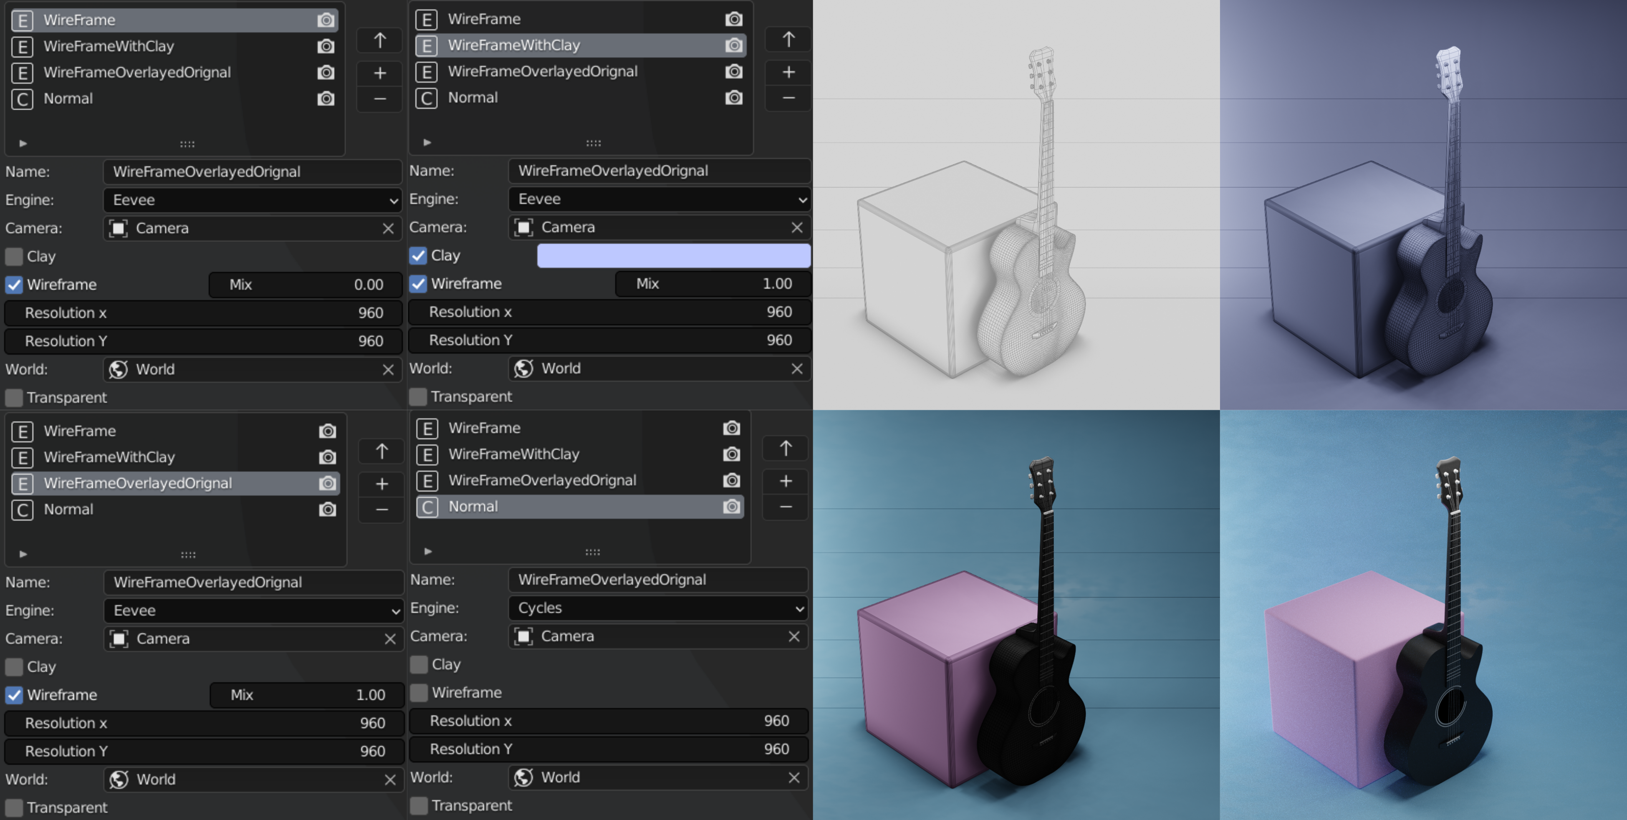Clear the World field in top-right panel
The image size is (1627, 820).
click(797, 368)
